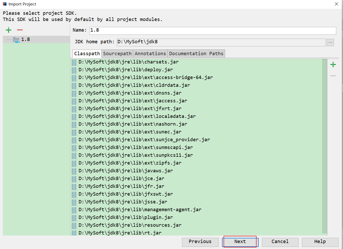Click the green plus to add SDK
The height and width of the screenshot is (249, 343).
[9, 30]
